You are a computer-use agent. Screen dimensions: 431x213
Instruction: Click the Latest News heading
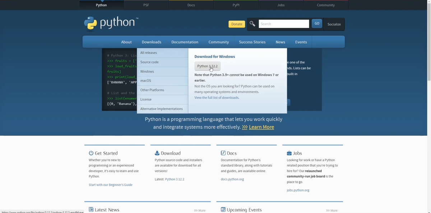click(x=107, y=210)
